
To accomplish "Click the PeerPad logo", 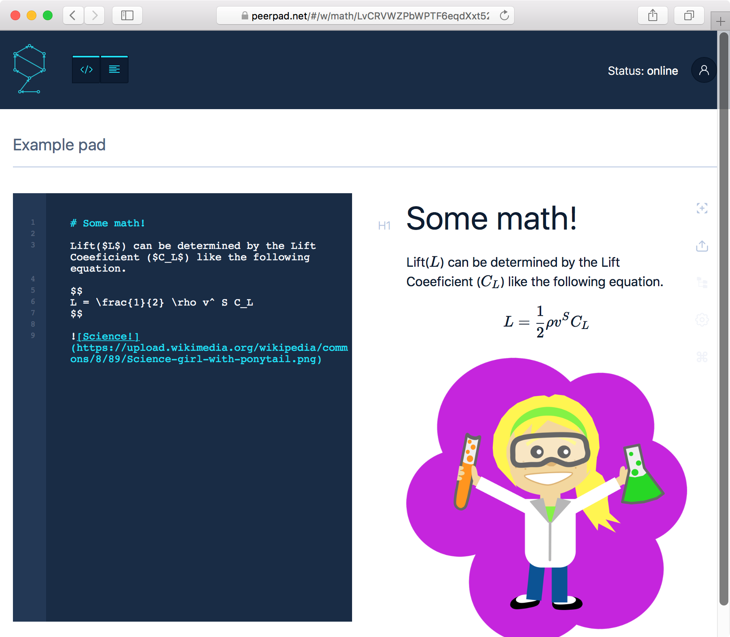I will pyautogui.click(x=30, y=69).
